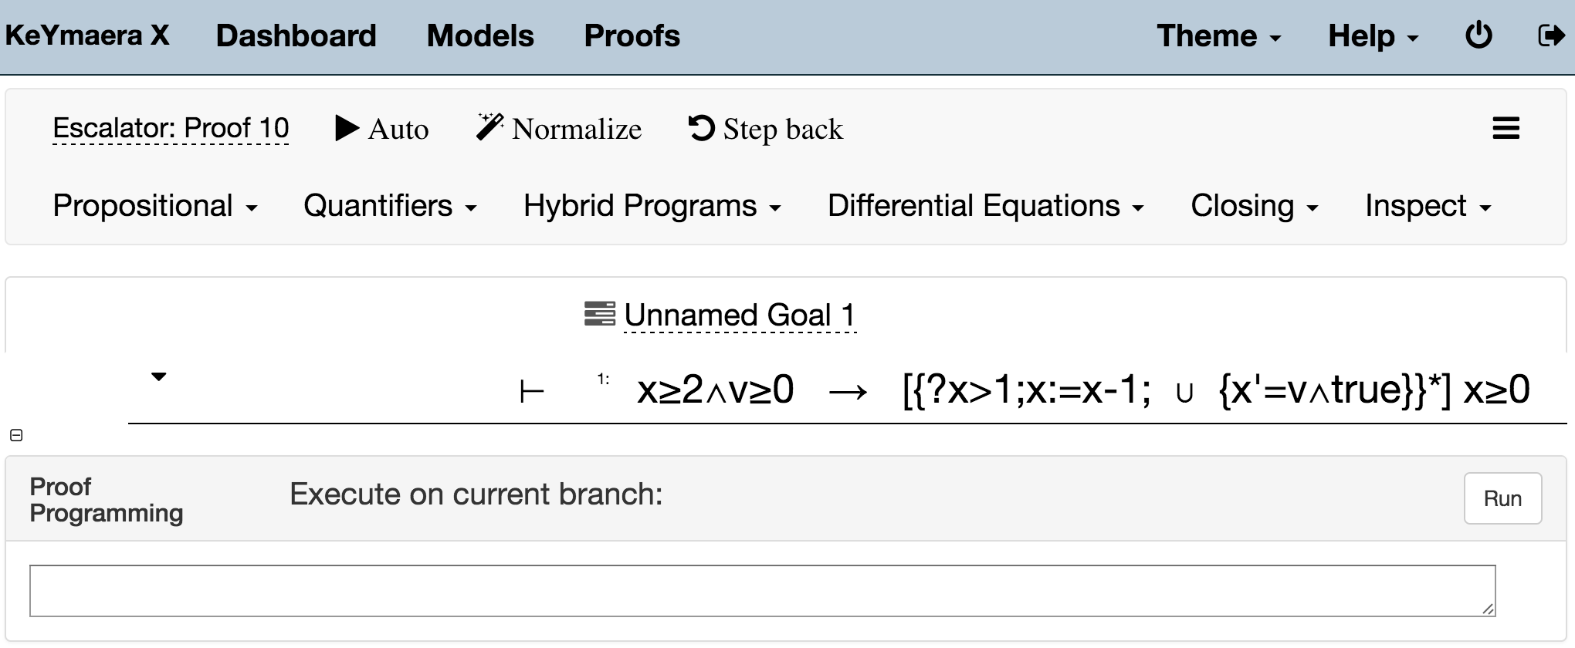Open the hamburger menu icon
The image size is (1575, 648).
point(1506,128)
